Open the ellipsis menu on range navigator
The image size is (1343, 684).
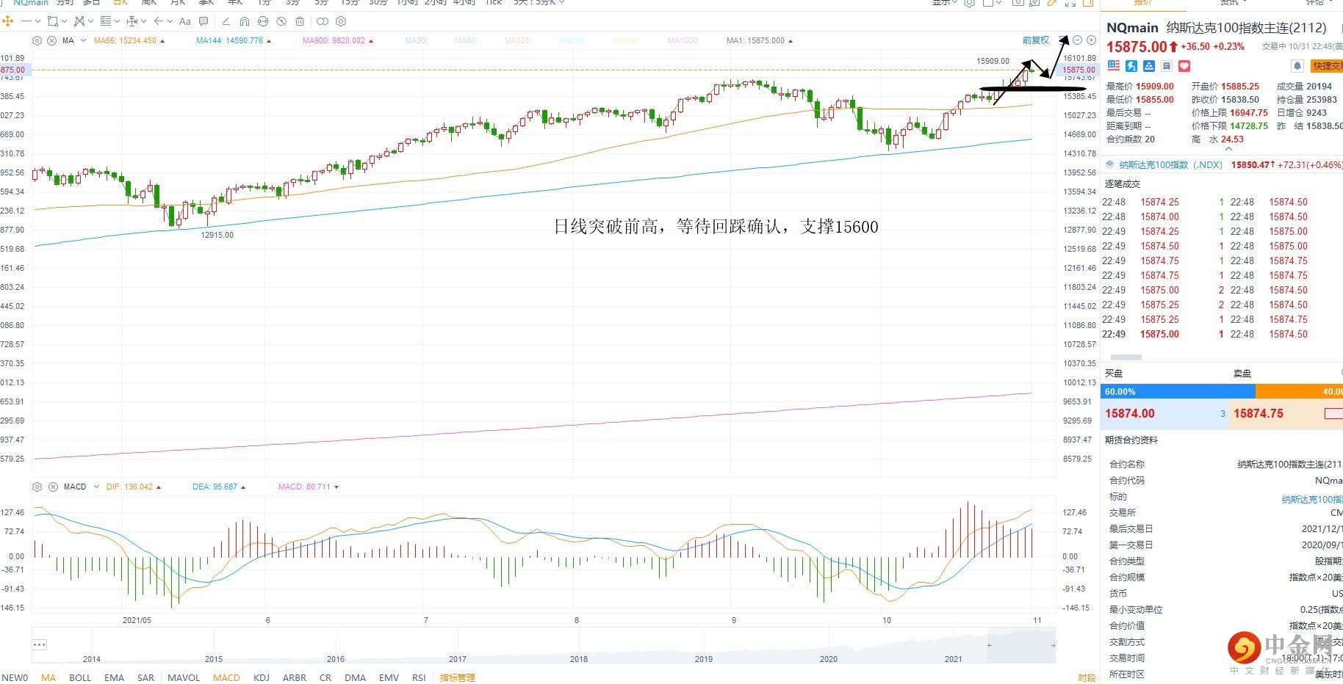point(40,644)
